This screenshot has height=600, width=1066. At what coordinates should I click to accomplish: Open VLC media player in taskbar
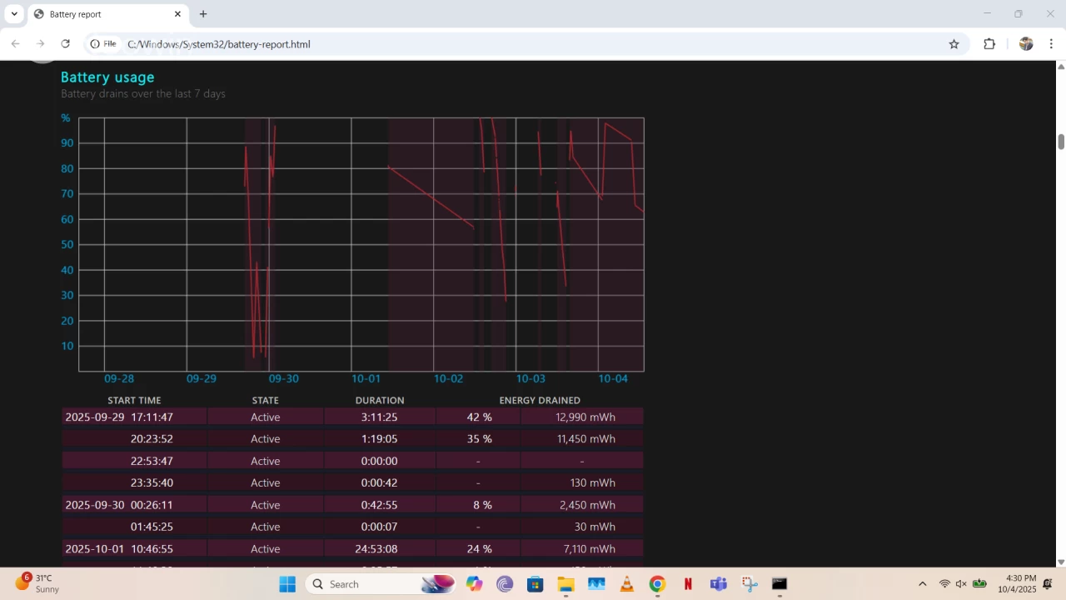(627, 584)
